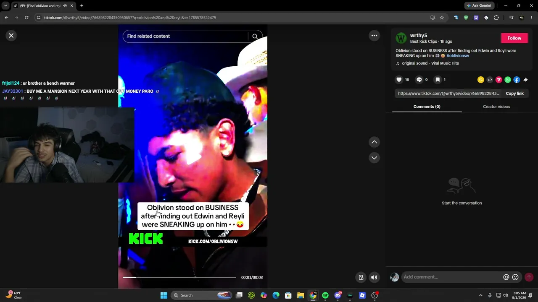
Task: Toggle the video volume speaker button
Action: [374, 277]
